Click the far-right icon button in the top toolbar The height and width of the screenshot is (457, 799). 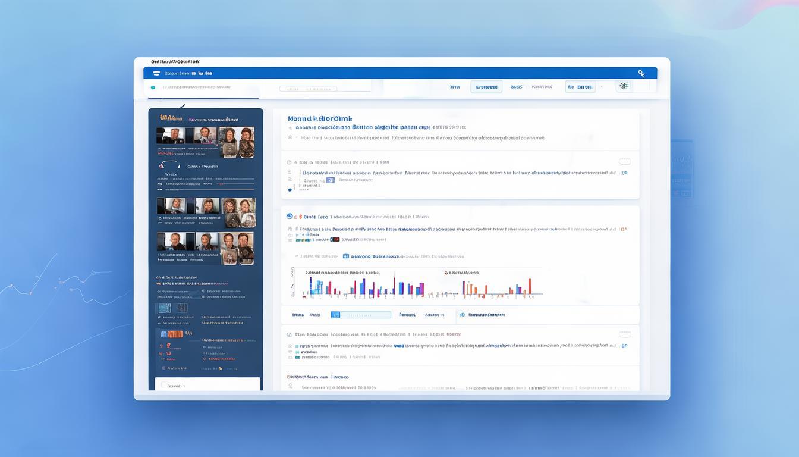tap(623, 87)
